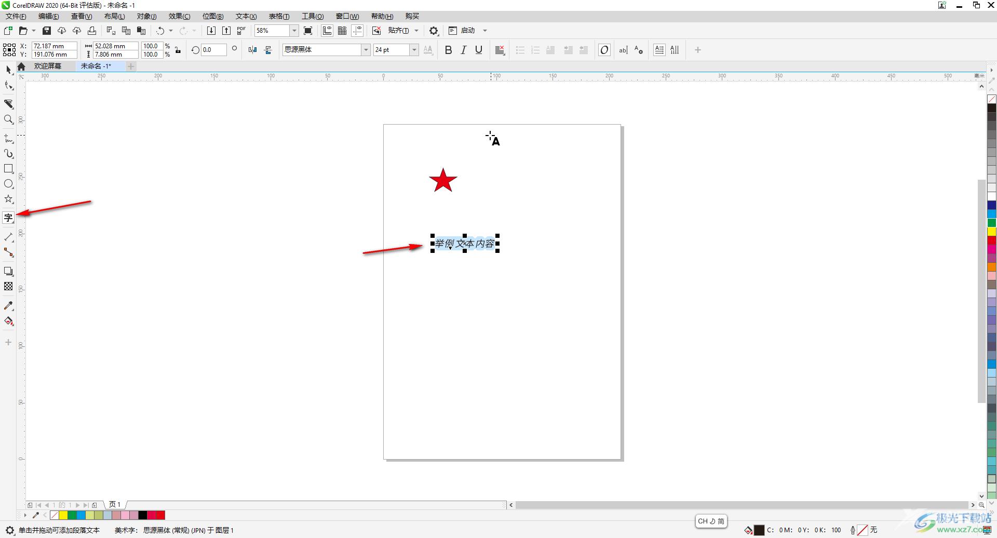Pick the red swatch in right palette
The width and height of the screenshot is (997, 538).
tap(991, 240)
